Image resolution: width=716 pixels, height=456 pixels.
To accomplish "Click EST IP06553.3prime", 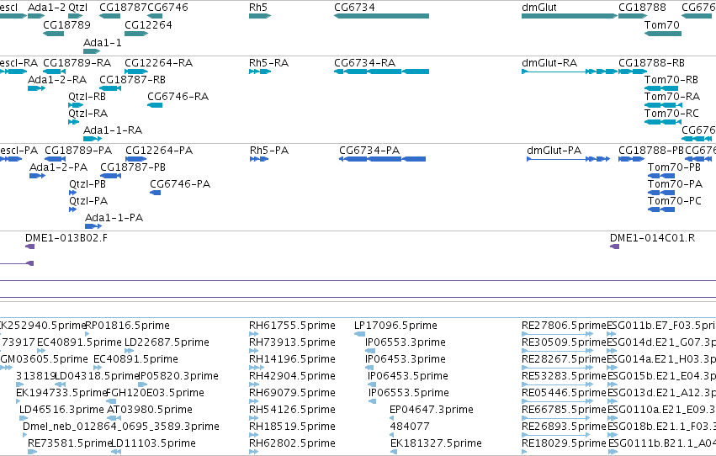I will pyautogui.click(x=370, y=351).
